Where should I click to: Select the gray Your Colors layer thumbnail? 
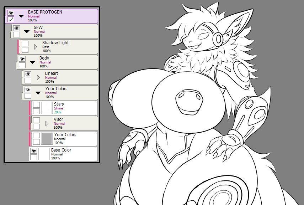click(x=47, y=139)
